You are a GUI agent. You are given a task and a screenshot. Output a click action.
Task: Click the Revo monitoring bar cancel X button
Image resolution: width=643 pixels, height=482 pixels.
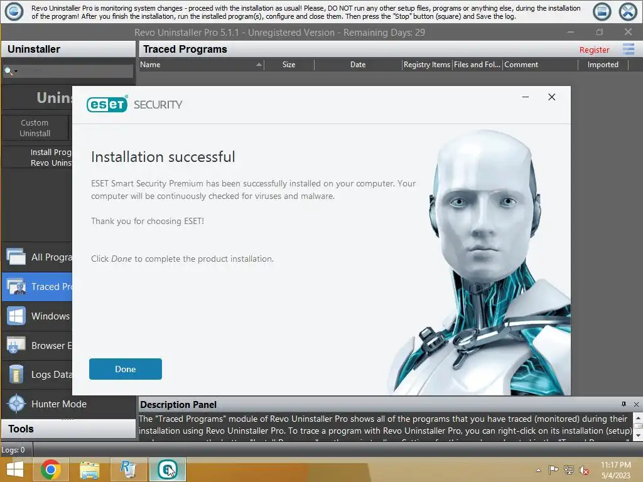(628, 12)
